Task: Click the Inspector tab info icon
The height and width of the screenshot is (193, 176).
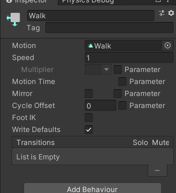Action: click(9, 1)
